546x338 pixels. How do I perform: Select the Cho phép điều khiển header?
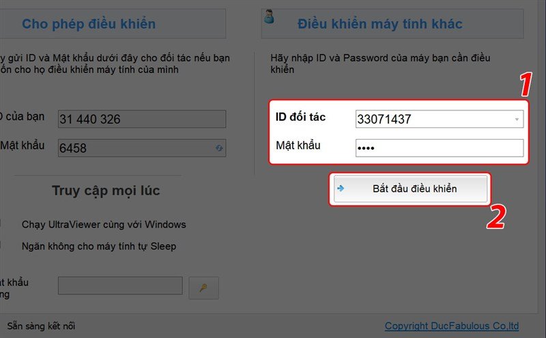point(89,25)
